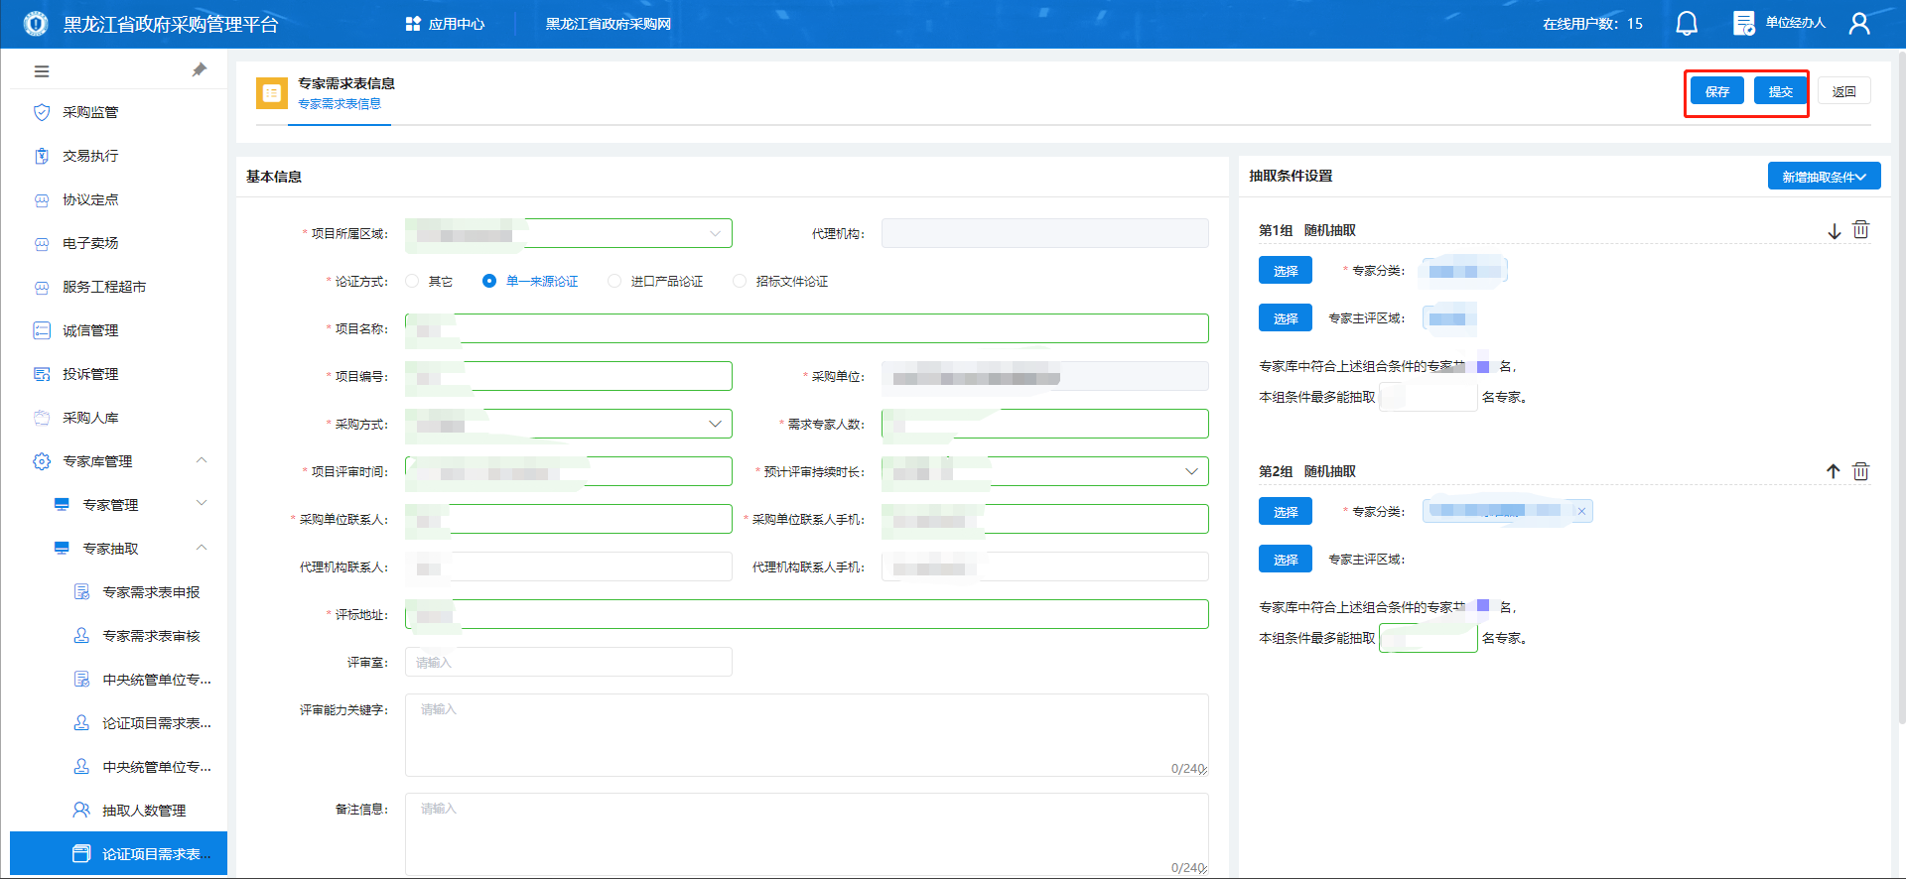1906x879 pixels.
Task: Focus the 需求专家人数 input field
Action: pos(1045,424)
